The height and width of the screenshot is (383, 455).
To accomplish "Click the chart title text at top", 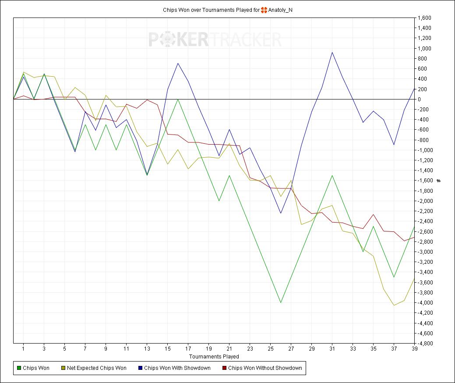I will click(x=211, y=10).
